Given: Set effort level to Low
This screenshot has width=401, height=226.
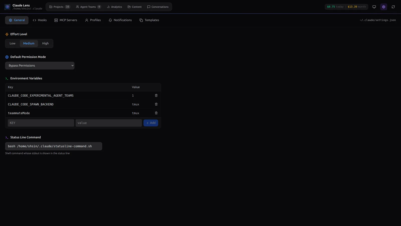Looking at the screenshot, I should coord(13,43).
